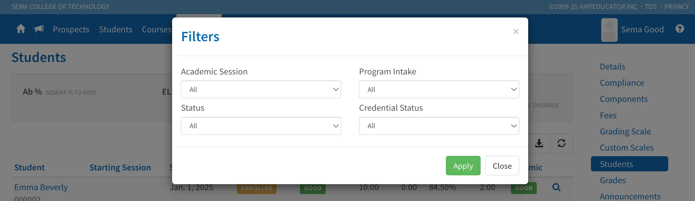Sort by Starting Session column header
The height and width of the screenshot is (201, 695).
coord(120,167)
